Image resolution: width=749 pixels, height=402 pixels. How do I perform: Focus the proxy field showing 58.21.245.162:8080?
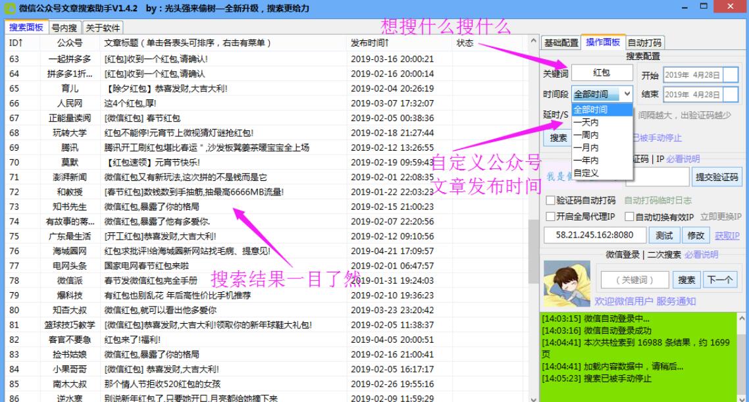tap(595, 236)
